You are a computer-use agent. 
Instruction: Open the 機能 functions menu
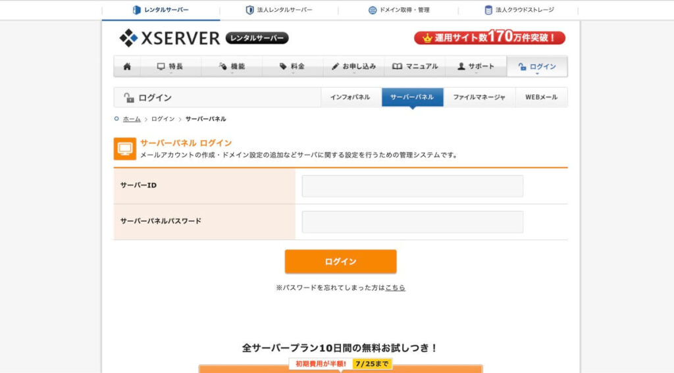click(232, 66)
